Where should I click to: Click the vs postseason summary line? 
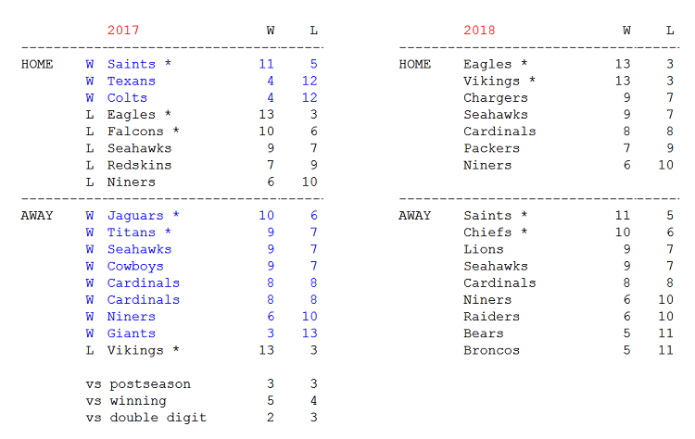tap(202, 384)
